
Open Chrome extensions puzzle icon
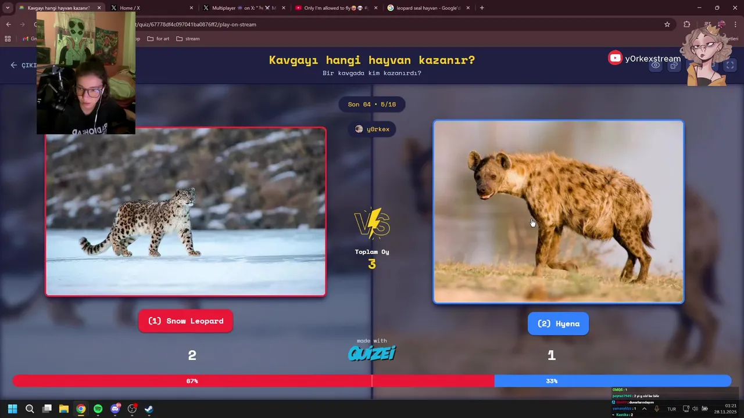tap(687, 24)
